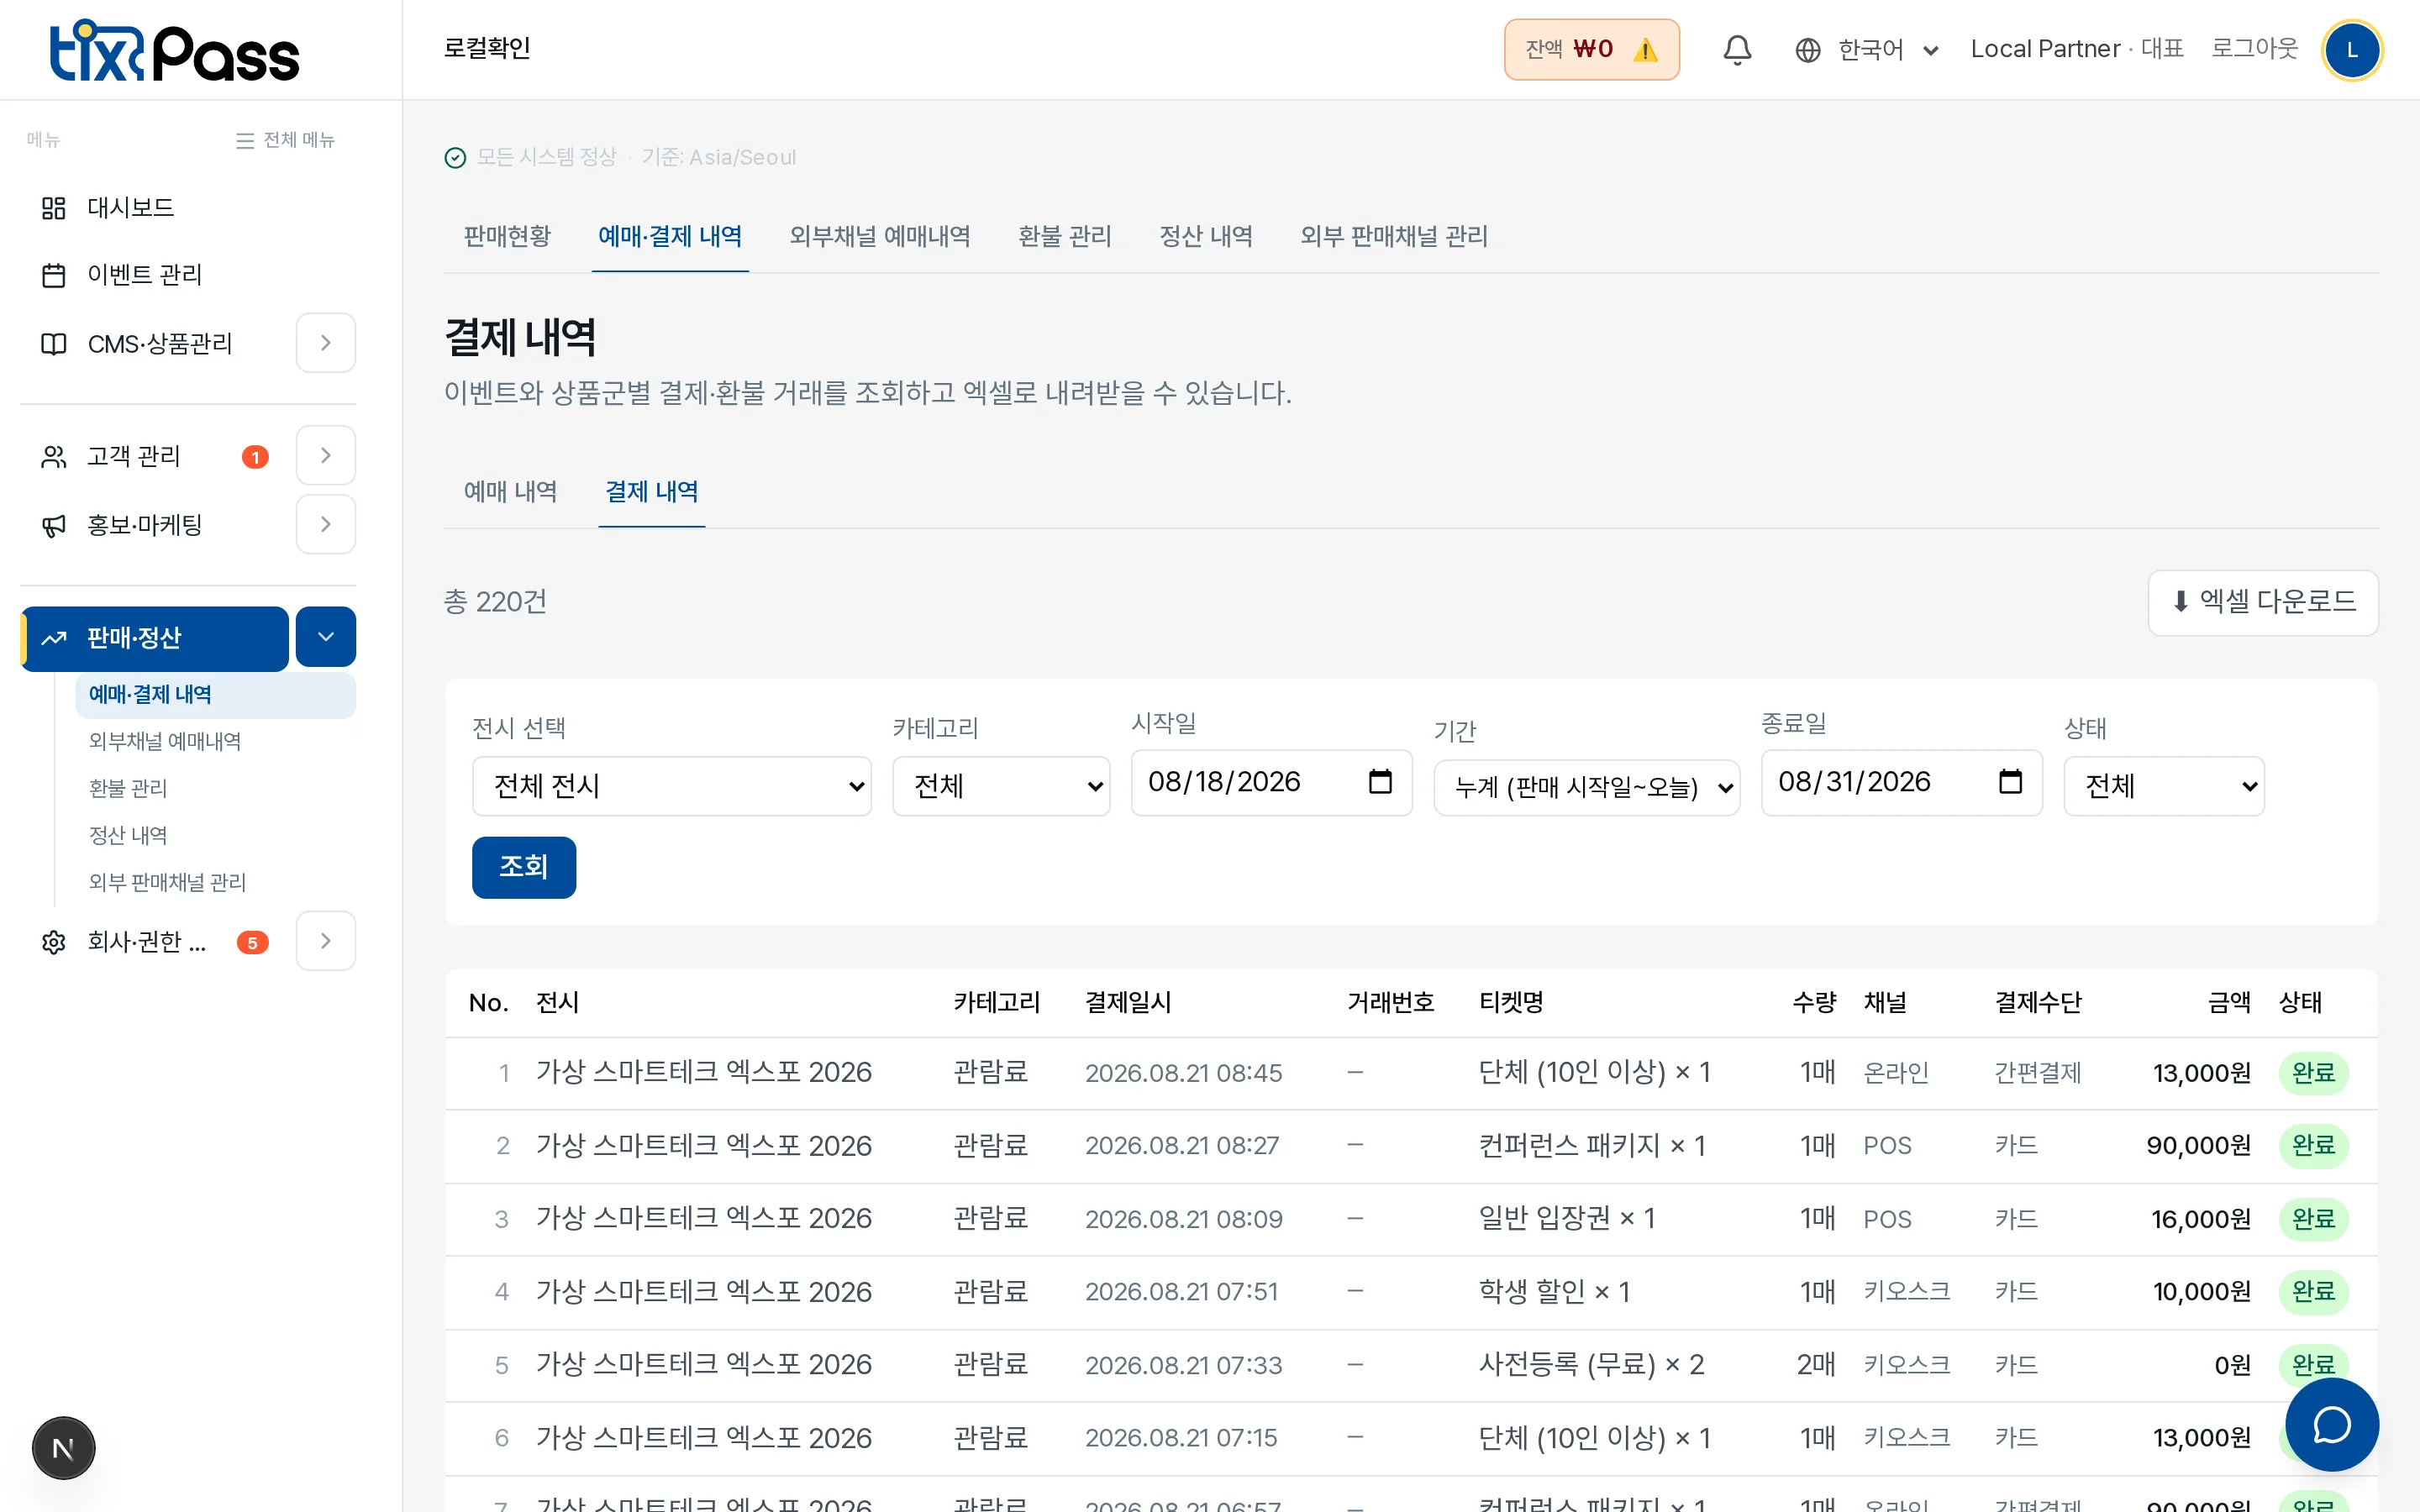Open sidebar sub-item 환불 관리
The width and height of the screenshot is (2420, 1512).
point(128,789)
